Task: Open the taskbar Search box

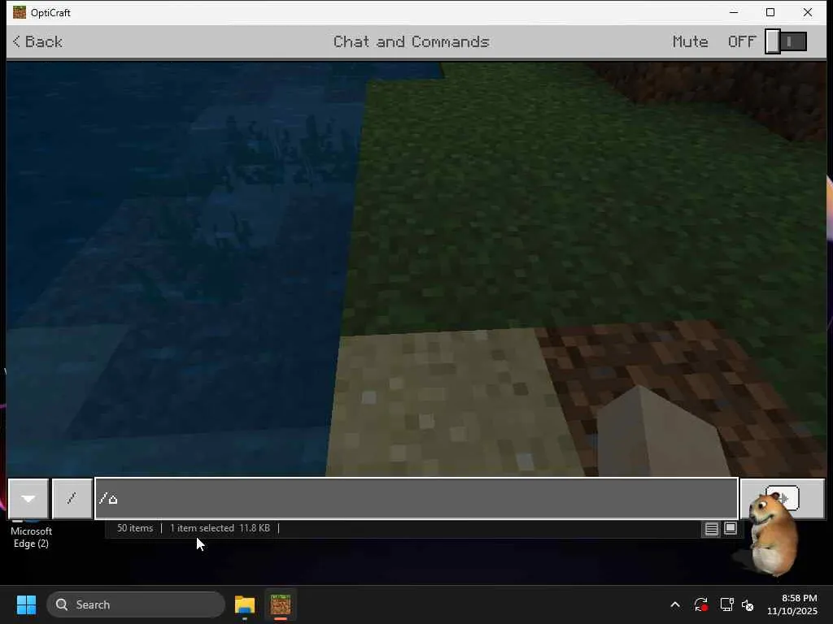Action: point(136,604)
